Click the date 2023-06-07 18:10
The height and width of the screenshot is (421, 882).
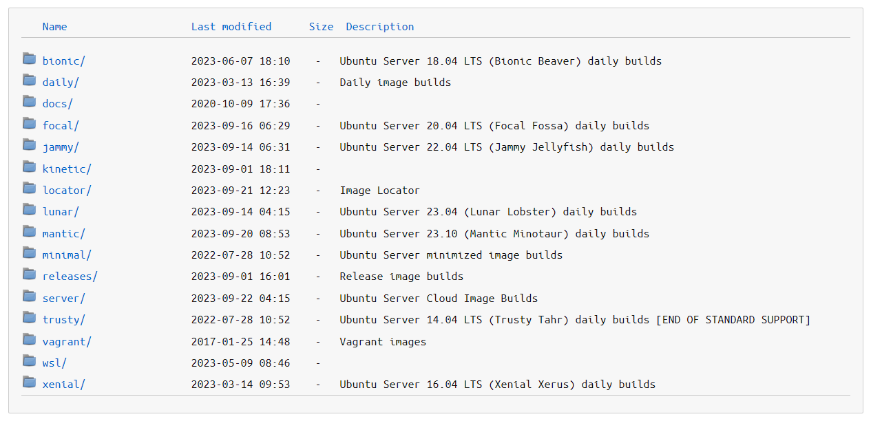click(241, 61)
